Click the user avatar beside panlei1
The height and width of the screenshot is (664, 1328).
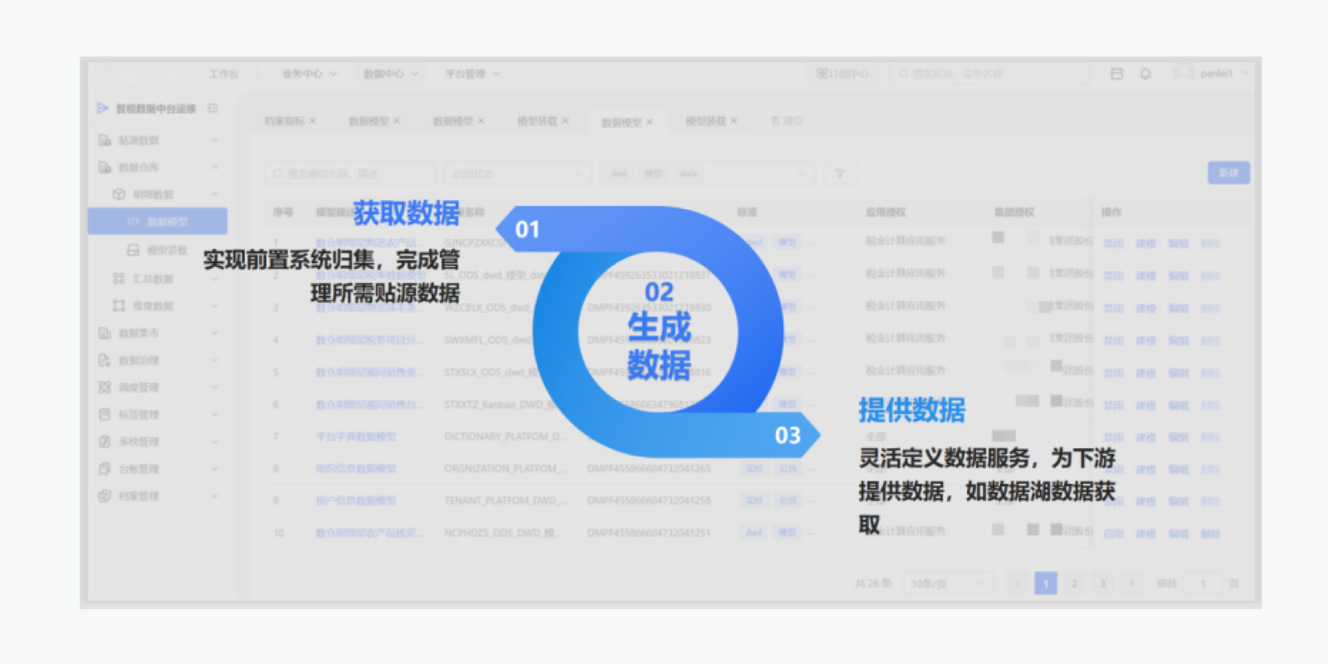tap(1184, 73)
